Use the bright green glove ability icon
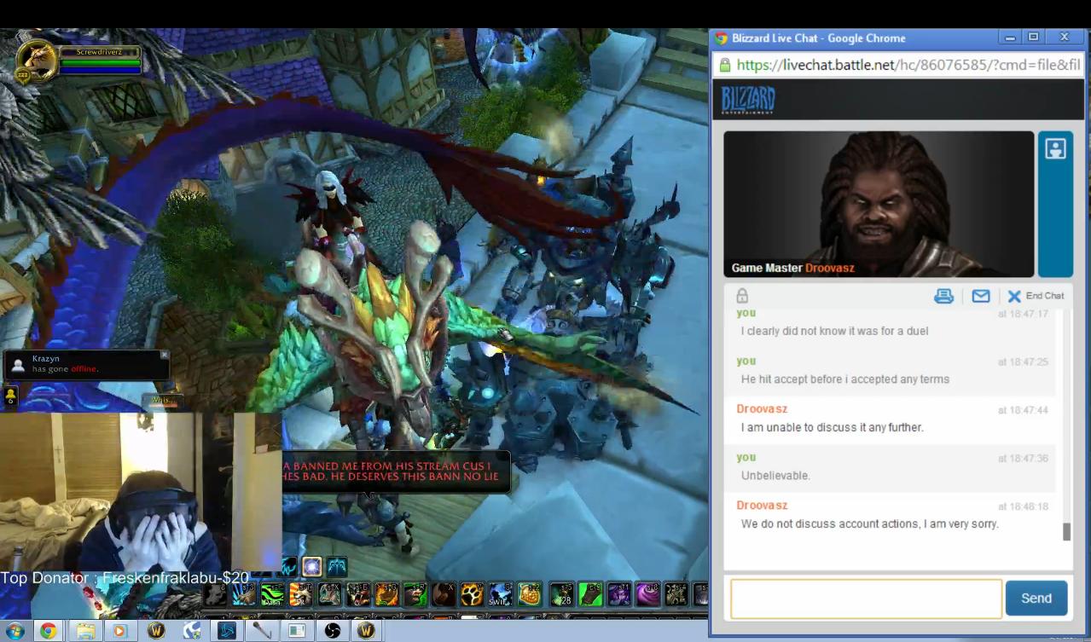This screenshot has width=1091, height=642. [x=590, y=594]
